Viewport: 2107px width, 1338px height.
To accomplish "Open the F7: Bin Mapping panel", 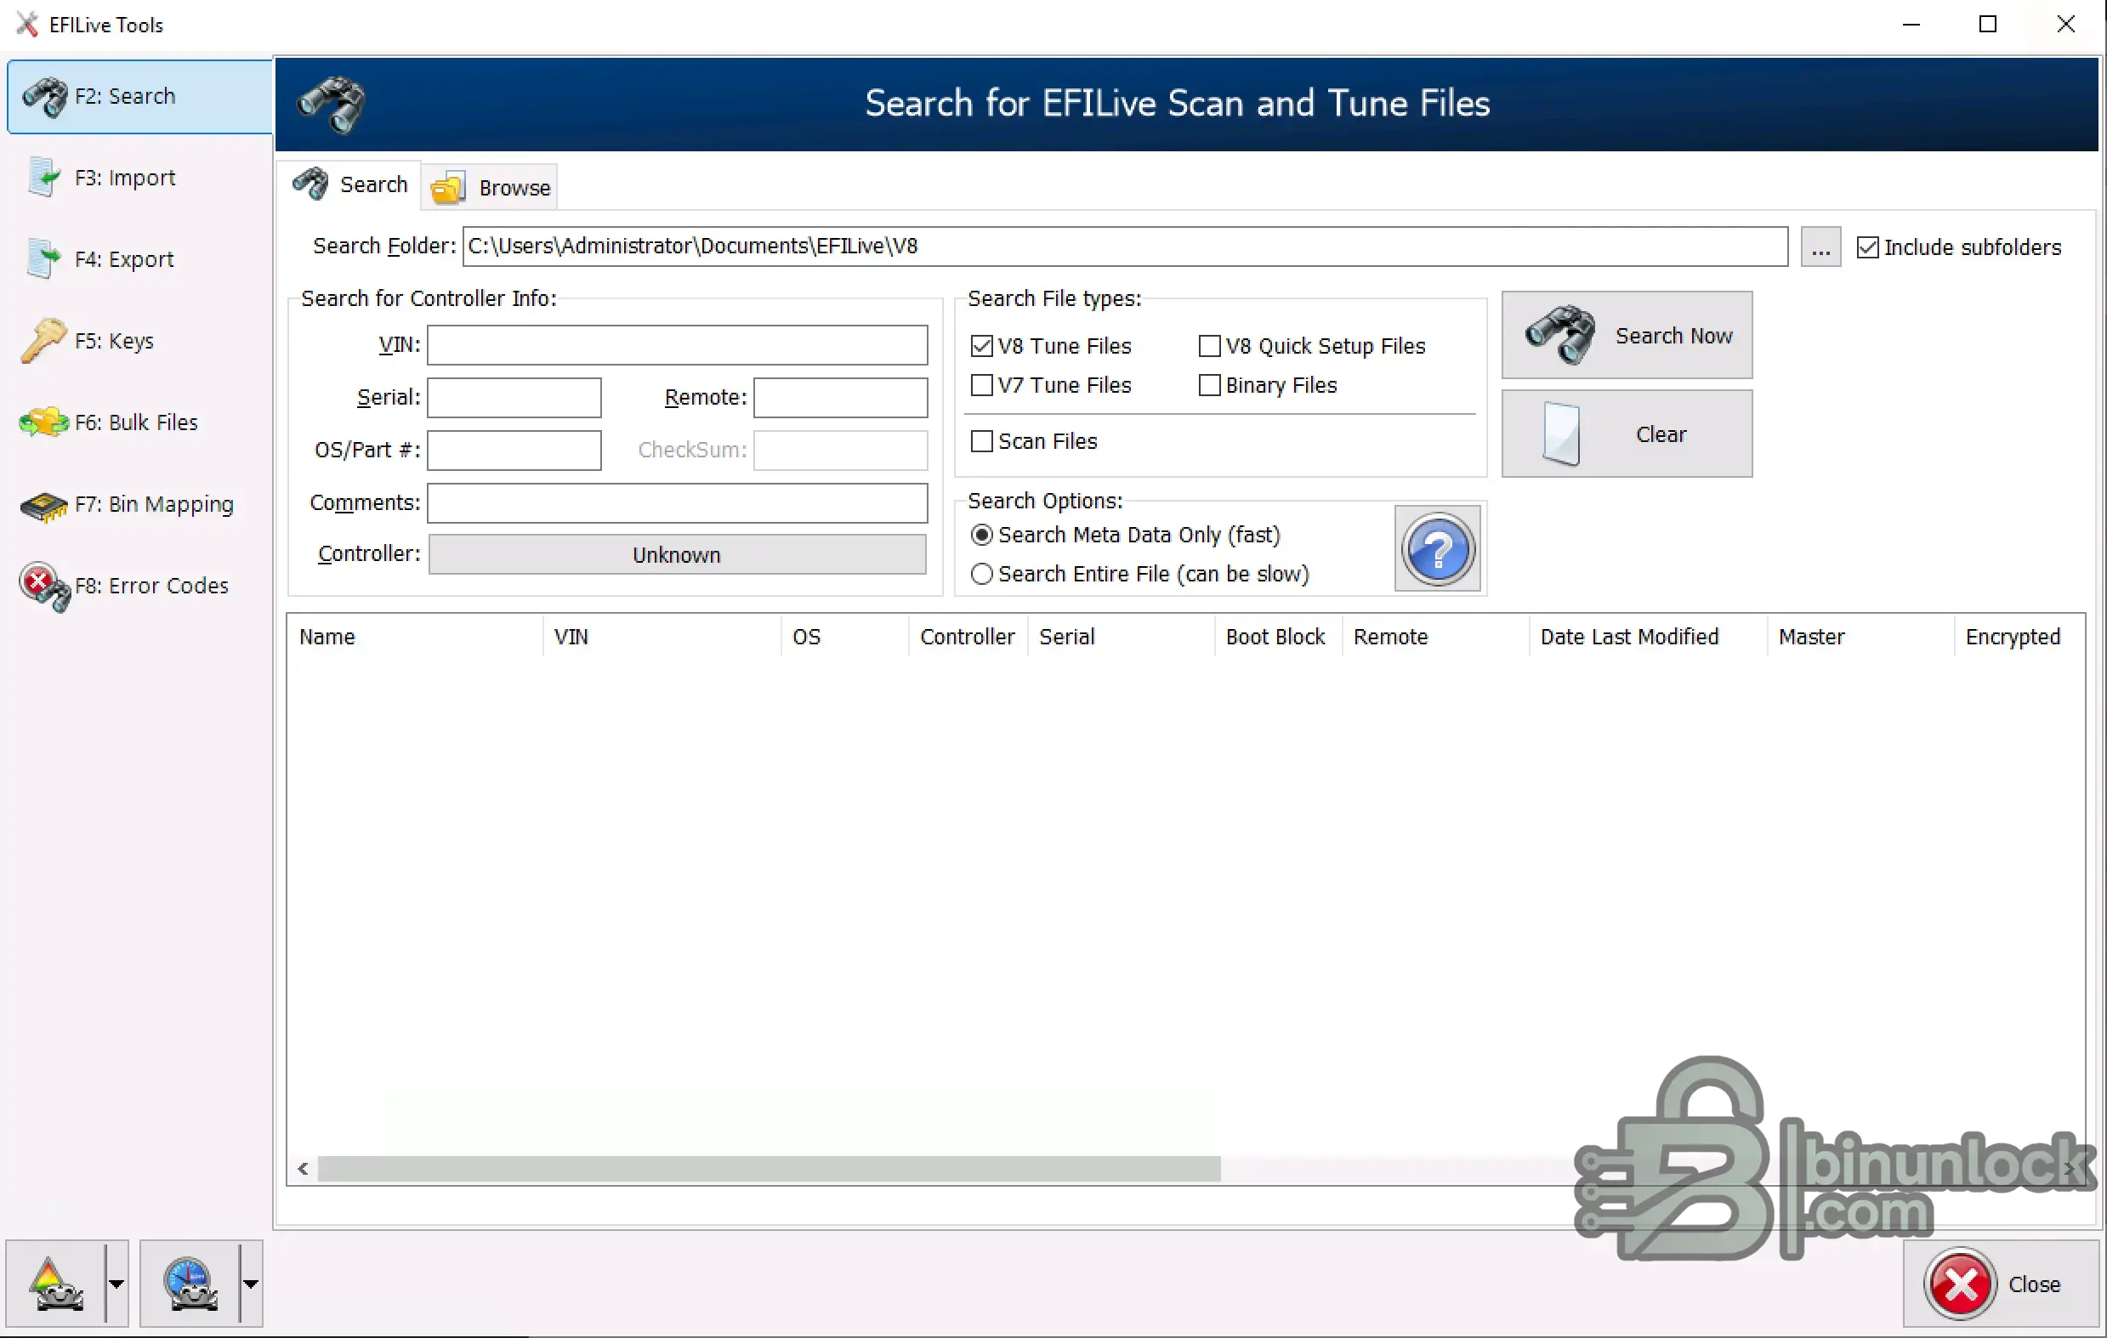I will click(140, 504).
